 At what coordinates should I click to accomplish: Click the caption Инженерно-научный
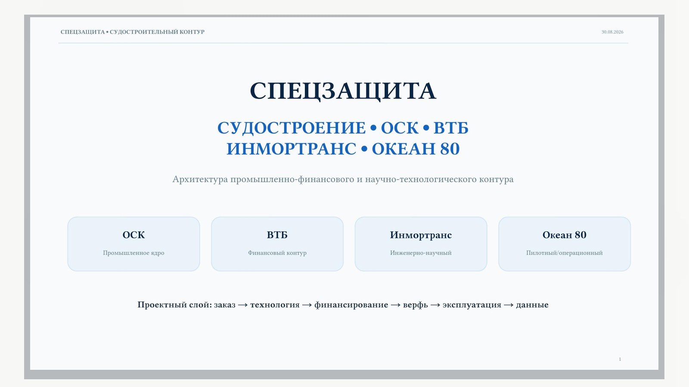point(421,253)
